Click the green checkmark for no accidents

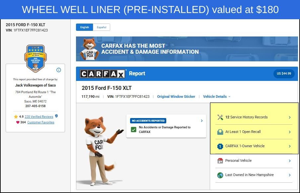tap(133, 129)
